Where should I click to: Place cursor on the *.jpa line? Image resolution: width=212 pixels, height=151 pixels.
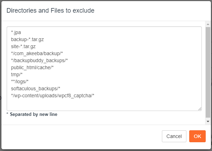(x=16, y=32)
